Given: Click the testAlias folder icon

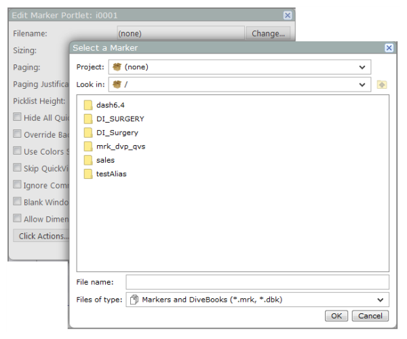Looking at the screenshot, I should click(88, 174).
